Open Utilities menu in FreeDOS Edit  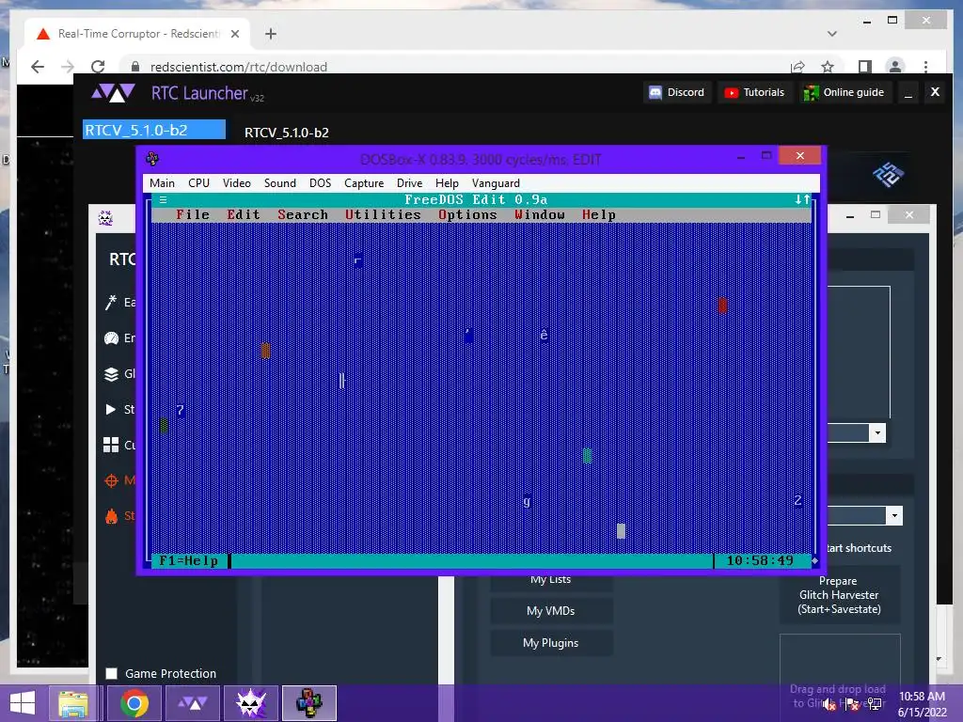(x=383, y=215)
